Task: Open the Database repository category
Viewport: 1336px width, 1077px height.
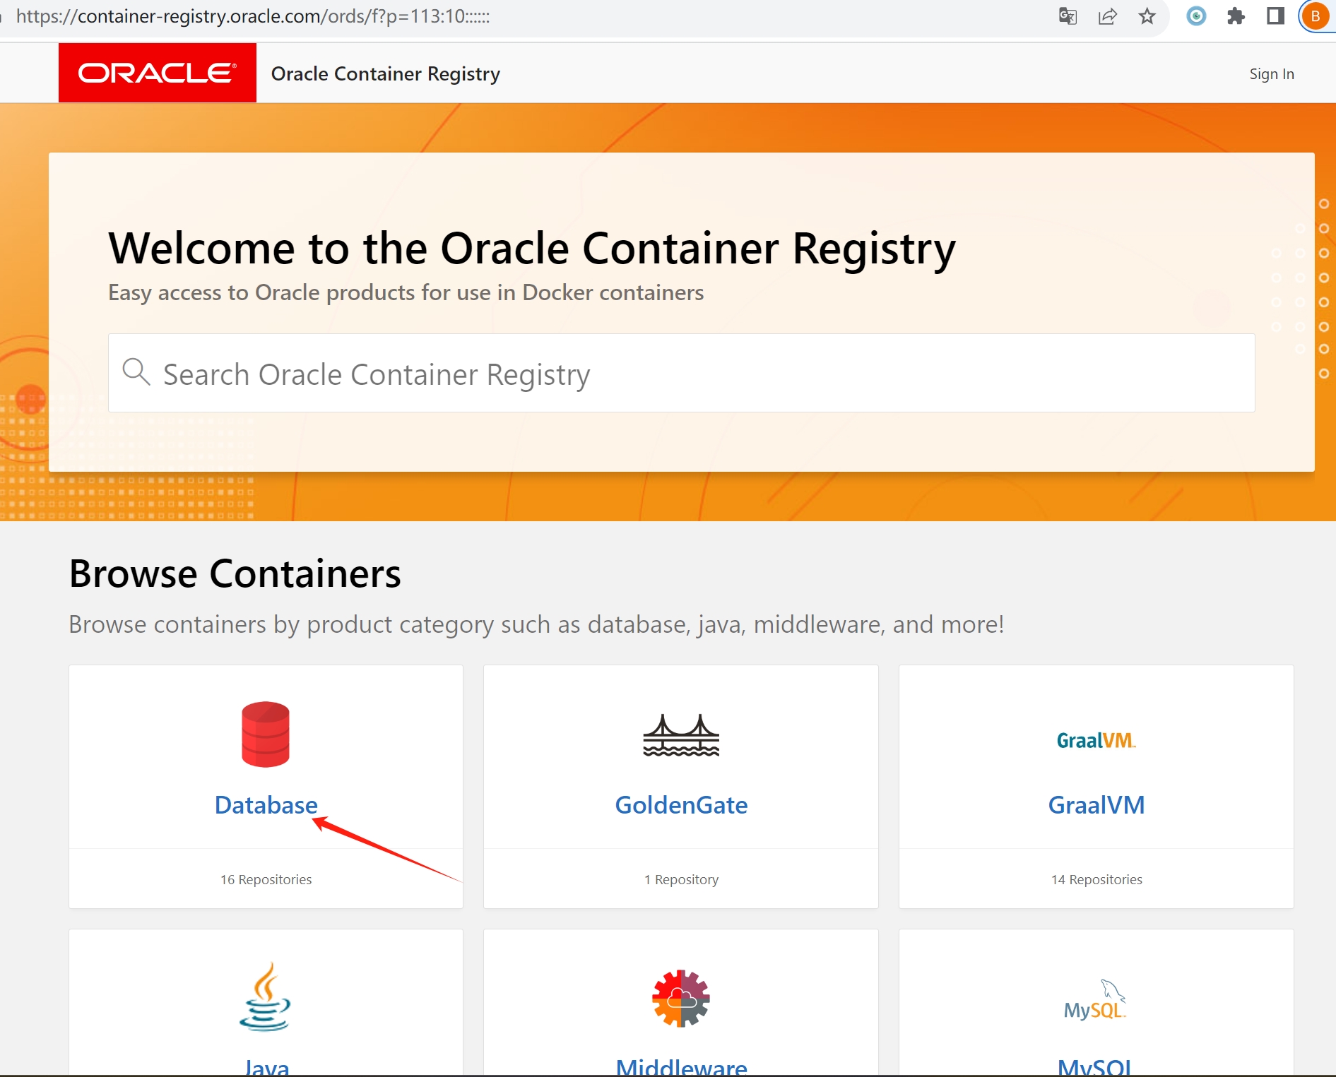Action: pos(266,804)
